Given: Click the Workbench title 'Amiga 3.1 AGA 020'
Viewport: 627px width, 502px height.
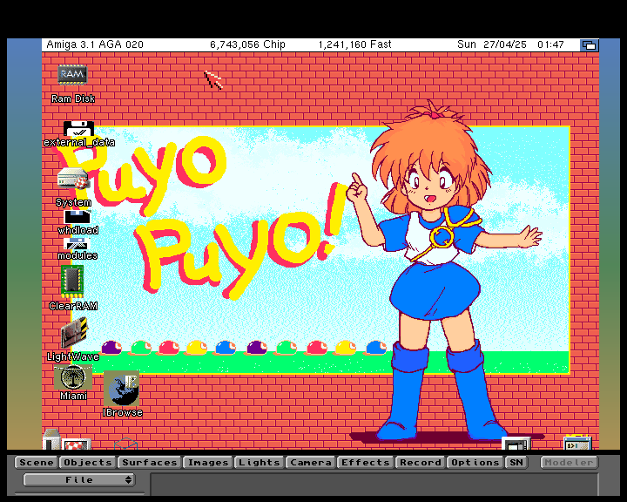Looking at the screenshot, I should (95, 44).
